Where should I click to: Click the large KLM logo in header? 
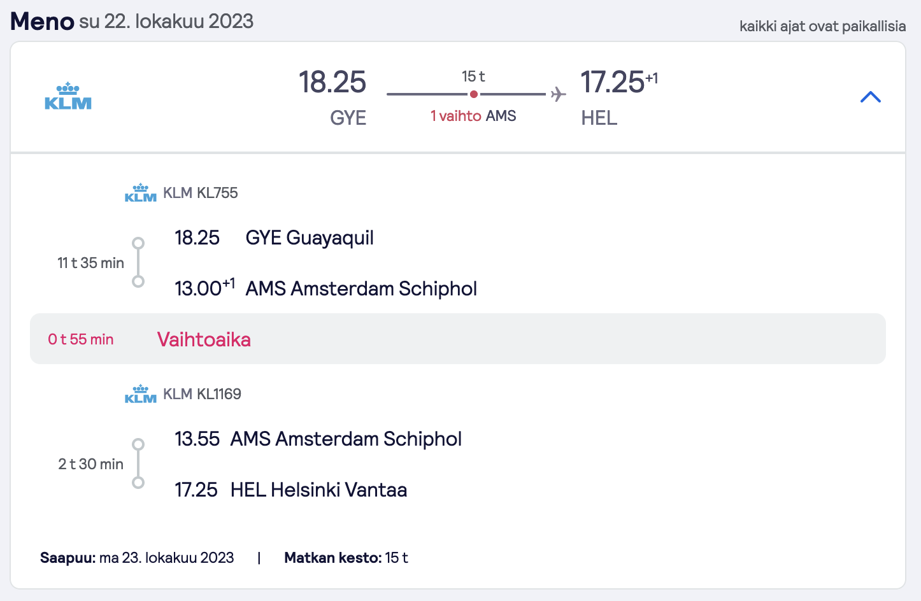click(x=68, y=96)
